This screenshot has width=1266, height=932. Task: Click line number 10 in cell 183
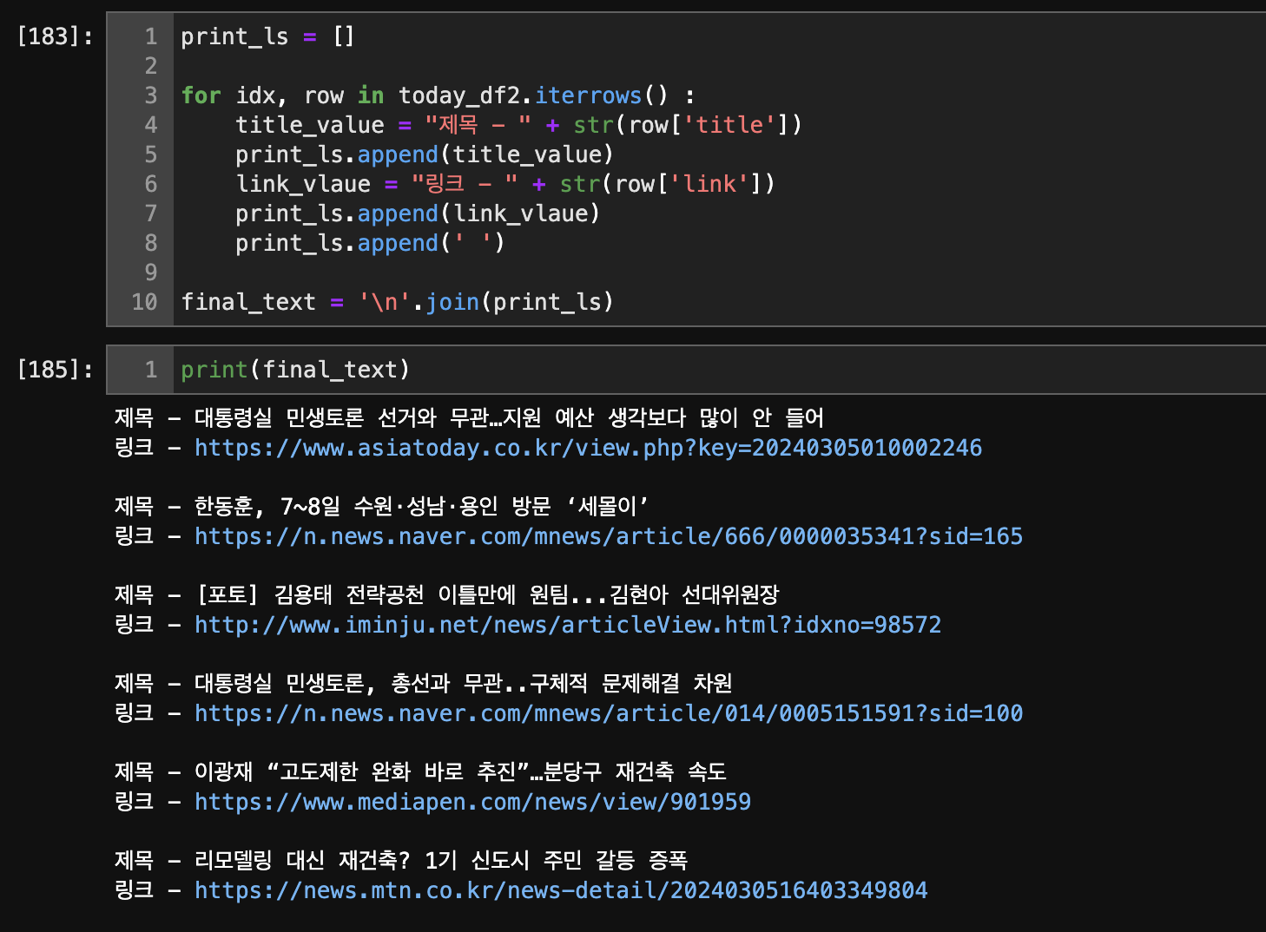144,302
